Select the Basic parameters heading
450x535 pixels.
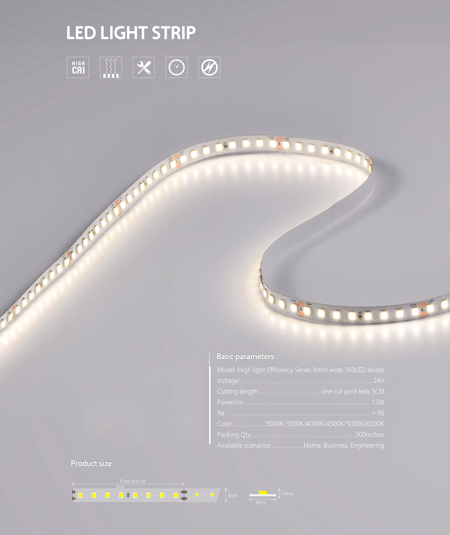click(x=245, y=357)
